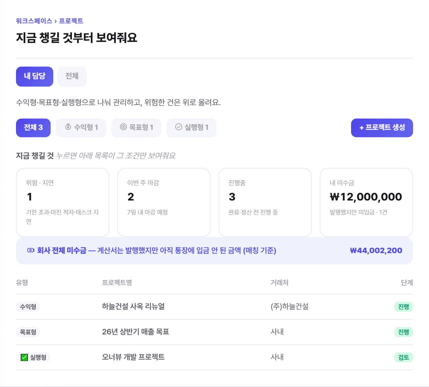Open project 오너뷰 개발 프로젝트
The width and height of the screenshot is (429, 387).
coord(133,357)
